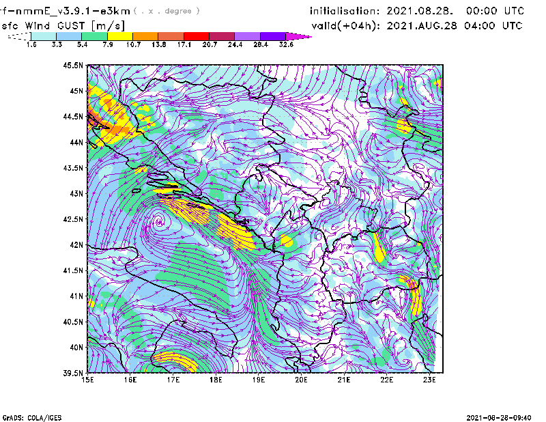Click the salmon 13.8–17.1 legend swatch
The image size is (546, 422).
[x=171, y=36]
